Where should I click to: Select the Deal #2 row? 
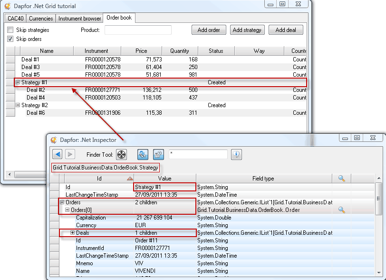point(156,90)
